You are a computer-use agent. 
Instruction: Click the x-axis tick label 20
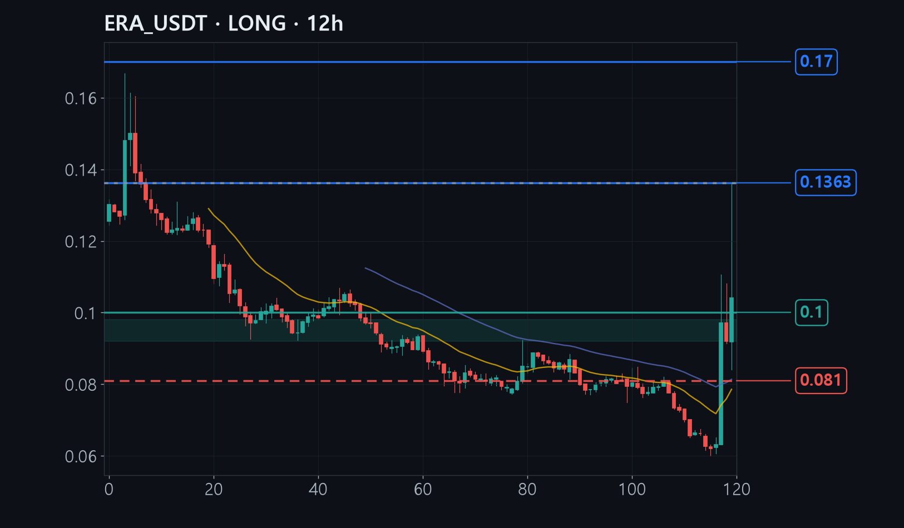[x=214, y=490]
